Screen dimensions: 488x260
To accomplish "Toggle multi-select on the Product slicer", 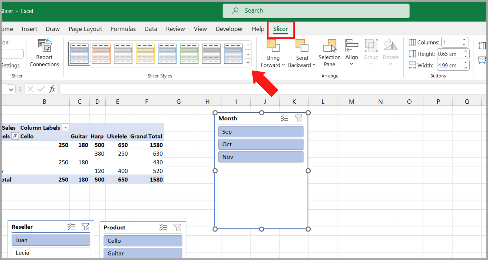I will (163, 227).
